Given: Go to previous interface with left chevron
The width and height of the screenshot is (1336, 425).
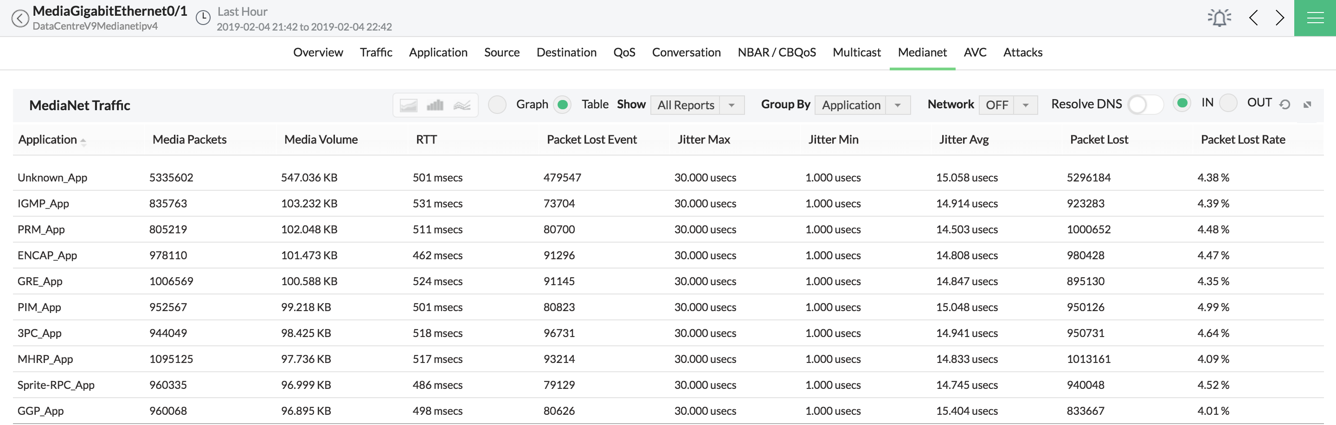Looking at the screenshot, I should [1253, 18].
